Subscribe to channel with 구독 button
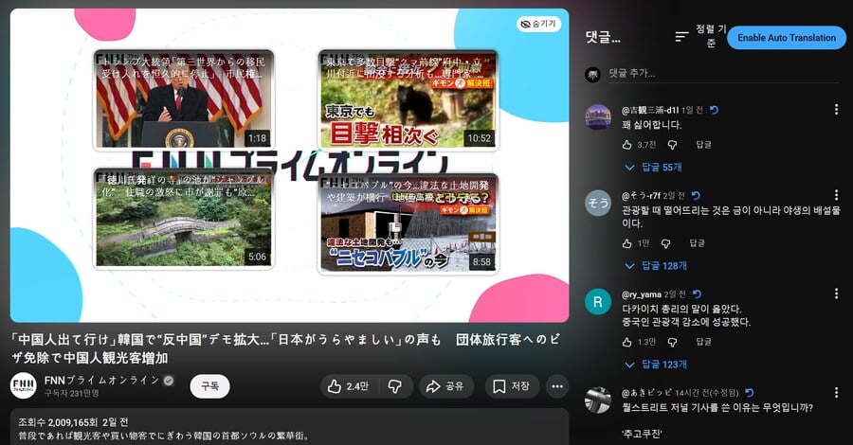The width and height of the screenshot is (853, 445). (x=210, y=386)
